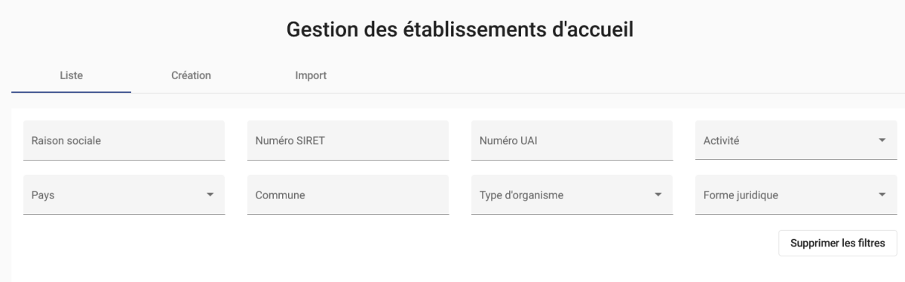Screen dimensions: 905x282
Task: Click the Pays dropdown arrow icon
Action: tap(210, 195)
